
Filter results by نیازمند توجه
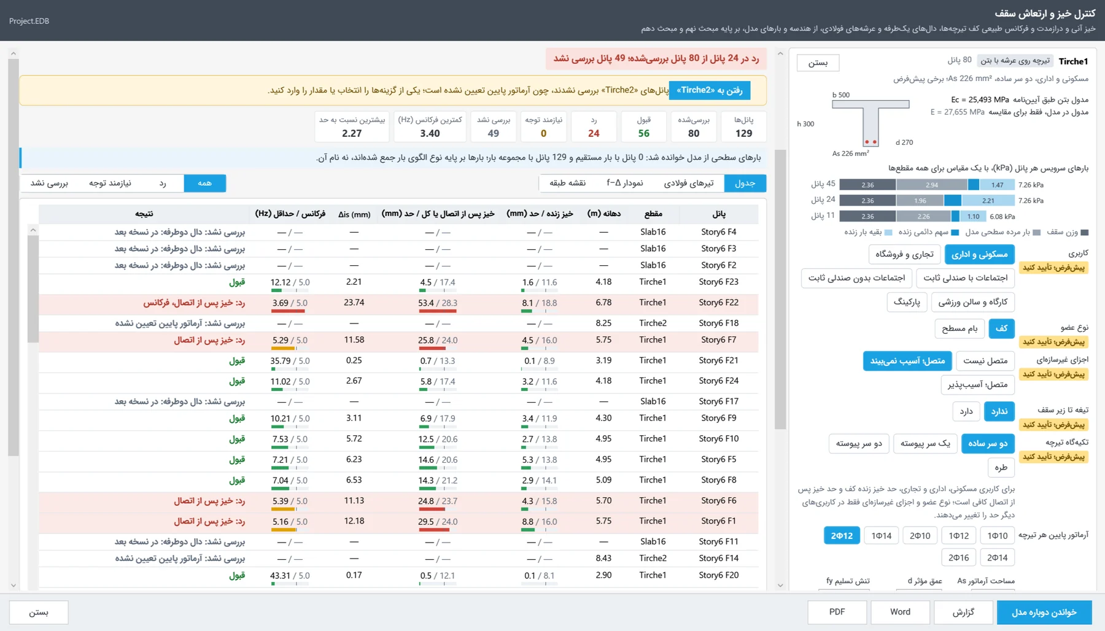pyautogui.click(x=110, y=183)
